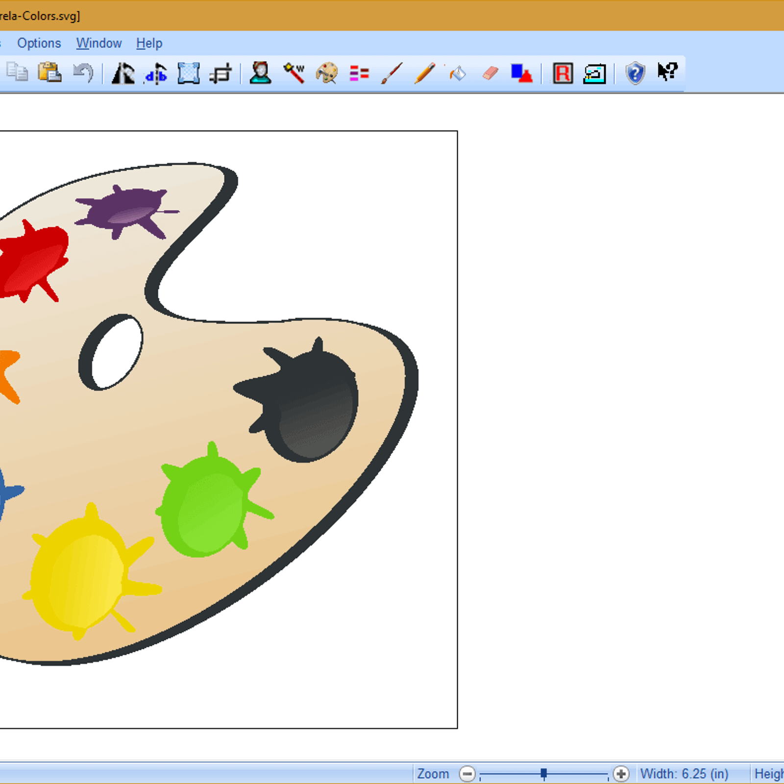Select the paint bucket fill tool
Viewport: 784px width, 784px height.
click(457, 73)
